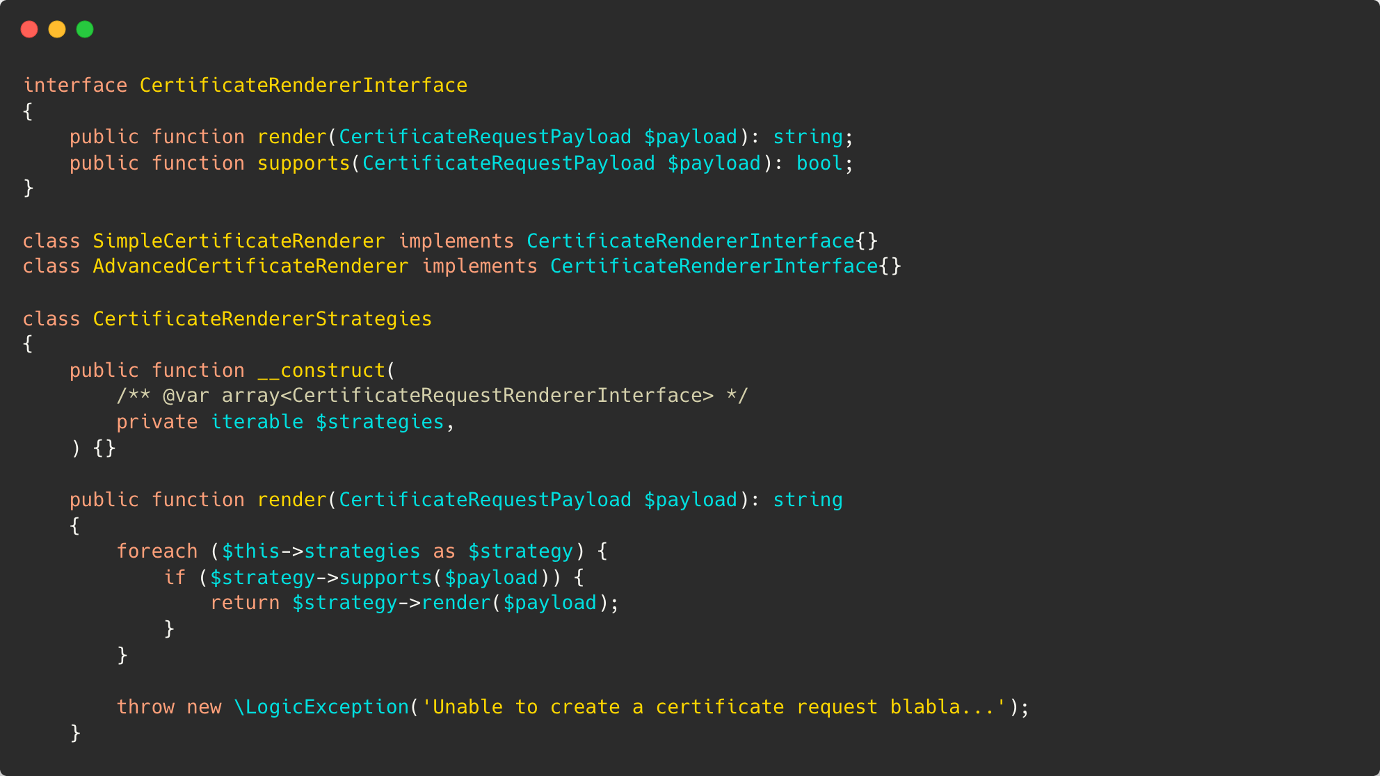Click the foreach keyword

point(157,551)
